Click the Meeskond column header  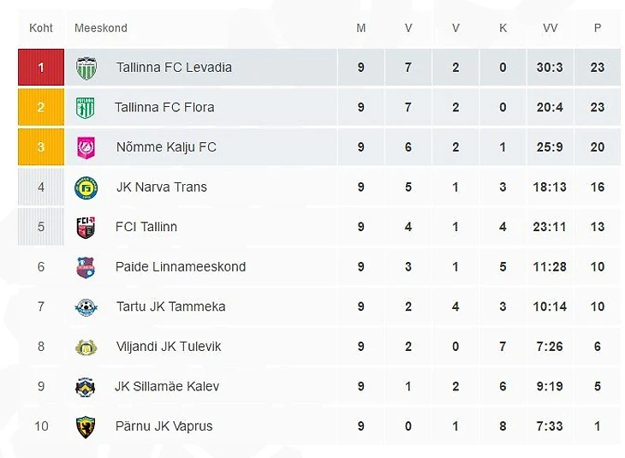pyautogui.click(x=101, y=28)
